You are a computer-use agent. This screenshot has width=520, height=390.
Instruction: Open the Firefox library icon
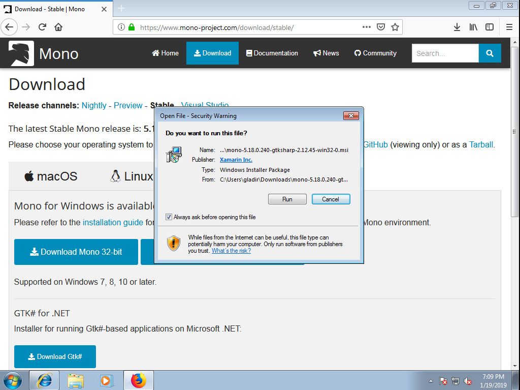tap(473, 27)
